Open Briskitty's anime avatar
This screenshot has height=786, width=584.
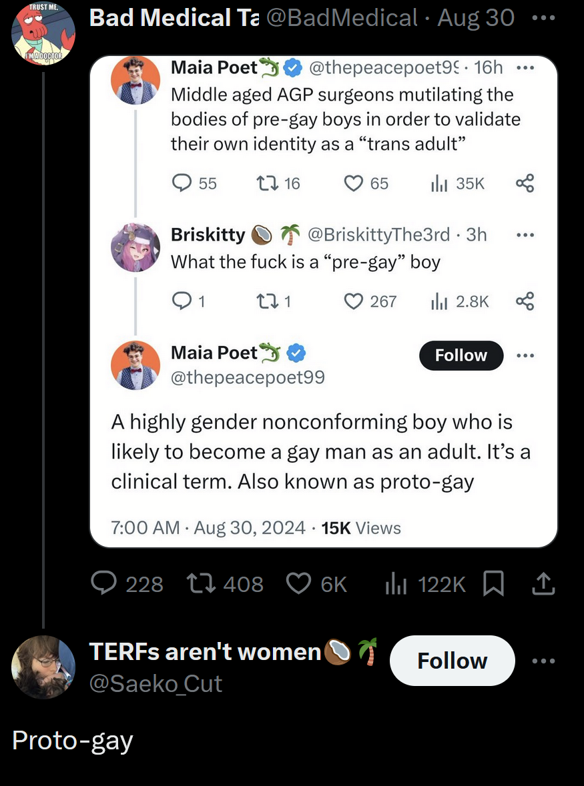click(x=135, y=247)
